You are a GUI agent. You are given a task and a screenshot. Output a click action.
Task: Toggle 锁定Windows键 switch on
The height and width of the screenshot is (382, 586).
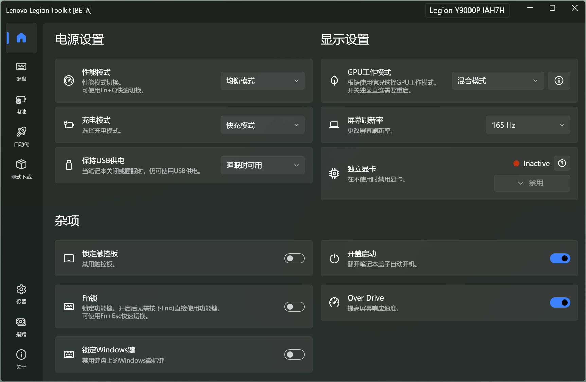tap(295, 354)
